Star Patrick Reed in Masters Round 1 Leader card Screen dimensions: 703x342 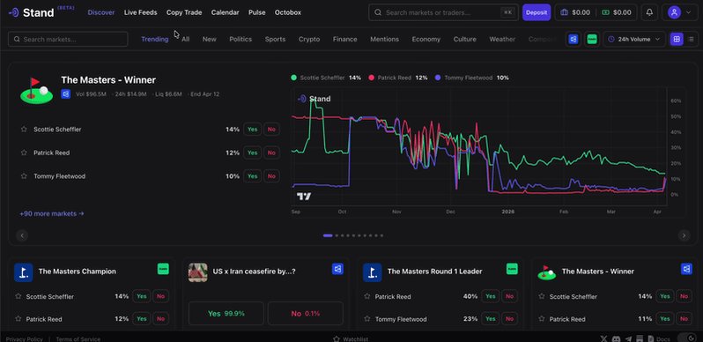pyautogui.click(x=367, y=296)
